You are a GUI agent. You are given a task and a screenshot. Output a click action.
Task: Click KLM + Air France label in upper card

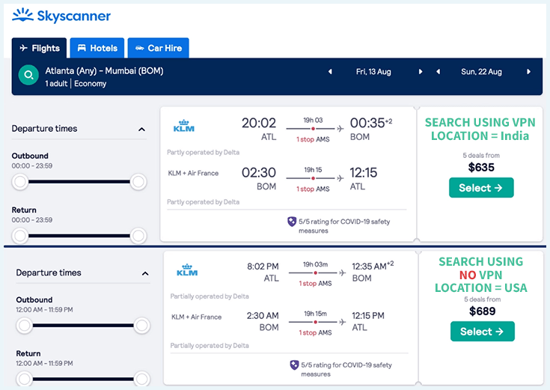tap(193, 173)
